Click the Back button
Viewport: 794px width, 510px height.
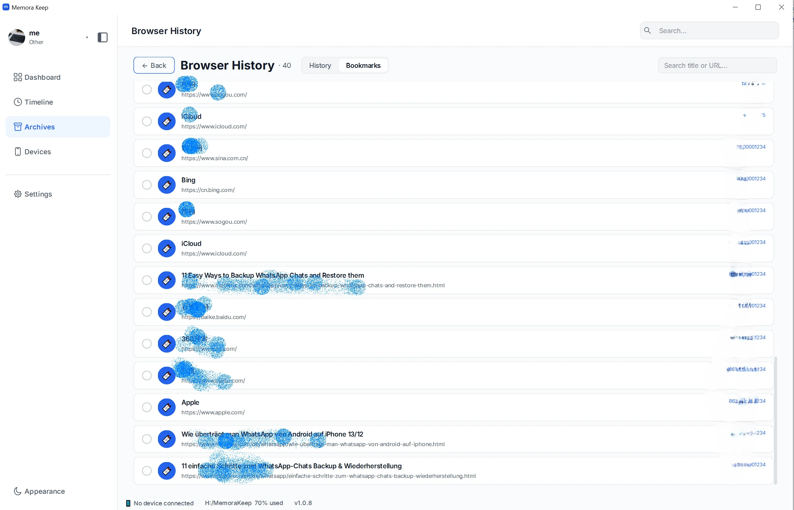click(154, 66)
